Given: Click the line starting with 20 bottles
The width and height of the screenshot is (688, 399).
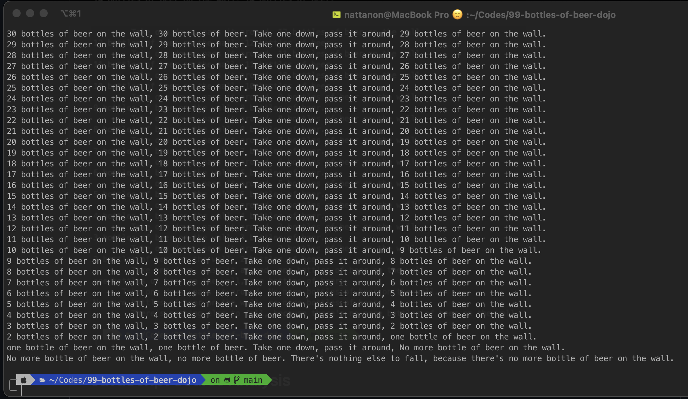Looking at the screenshot, I should [276, 142].
